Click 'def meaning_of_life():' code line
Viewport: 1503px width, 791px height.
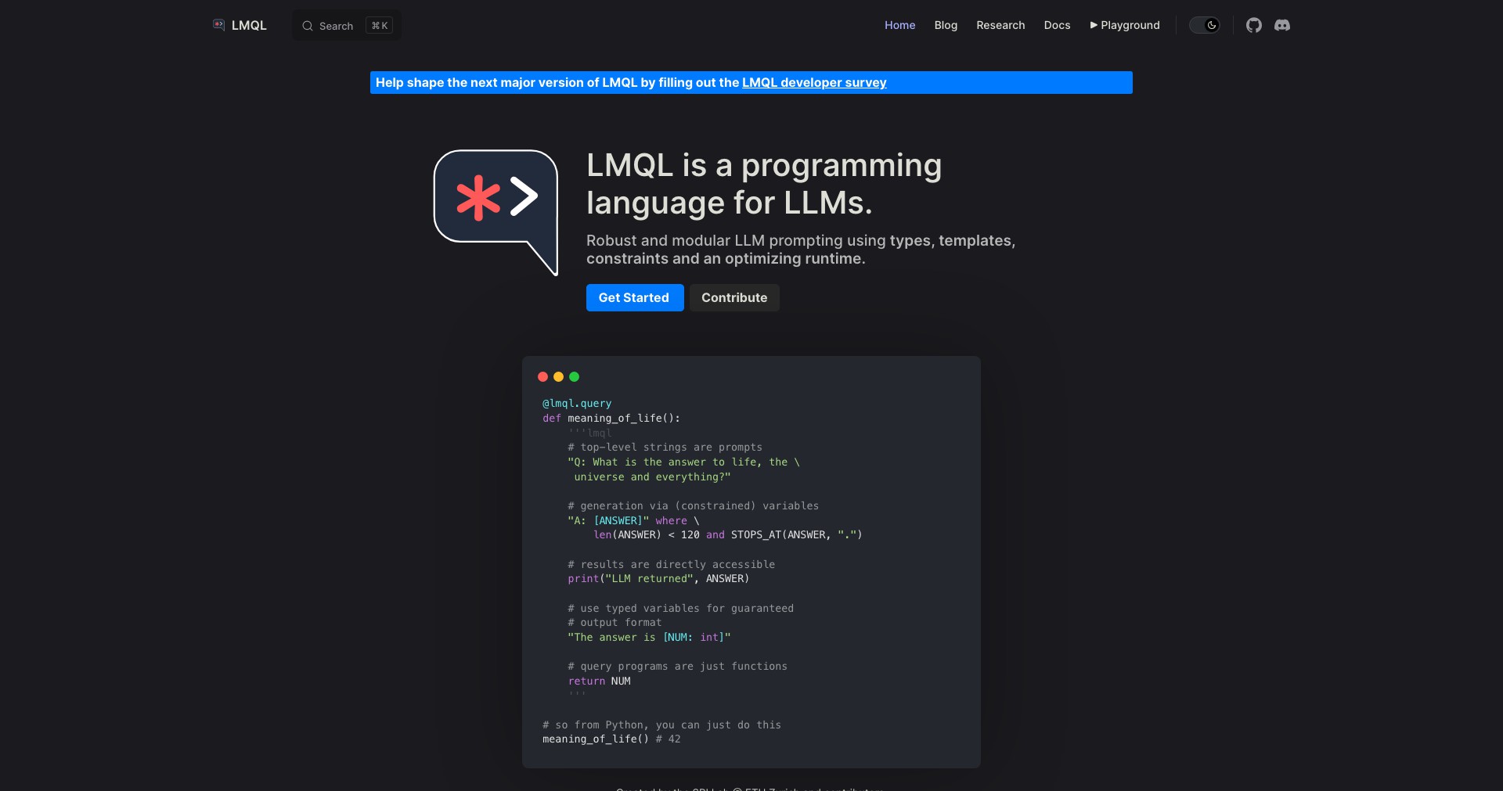point(611,418)
